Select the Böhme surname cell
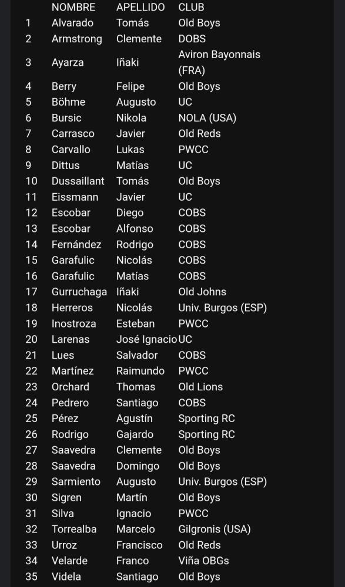 [x=68, y=102]
